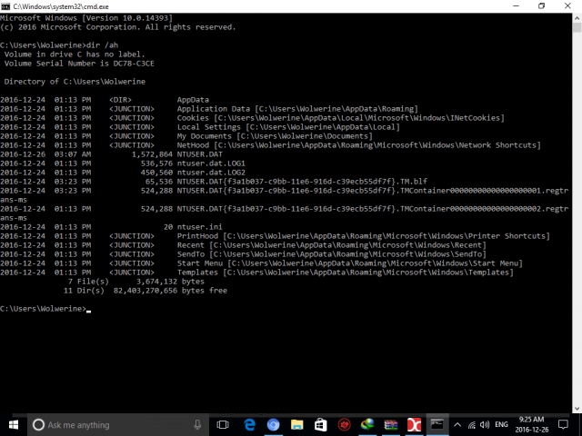Click the volume speaker tray icon
The width and height of the screenshot is (582, 436).
(x=487, y=424)
